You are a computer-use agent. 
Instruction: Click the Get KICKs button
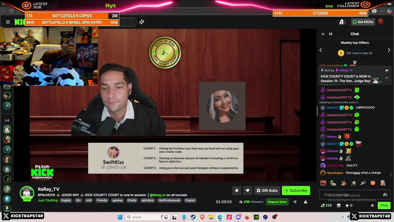pyautogui.click(x=363, y=22)
